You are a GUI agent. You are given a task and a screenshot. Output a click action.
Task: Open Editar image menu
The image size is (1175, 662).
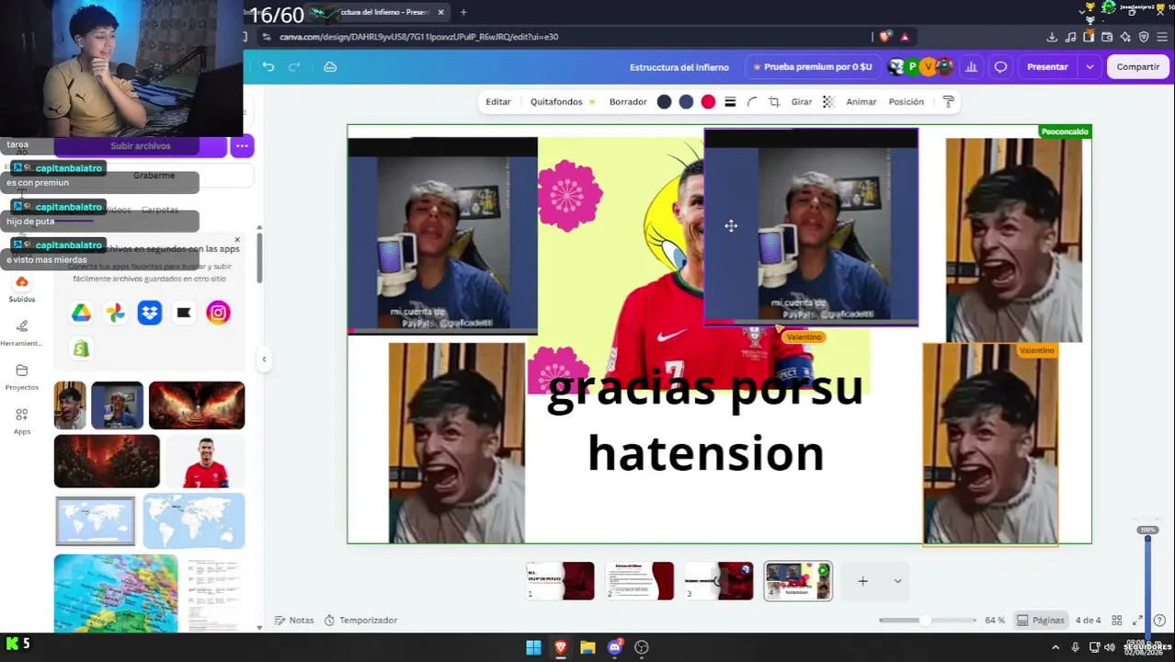498,102
